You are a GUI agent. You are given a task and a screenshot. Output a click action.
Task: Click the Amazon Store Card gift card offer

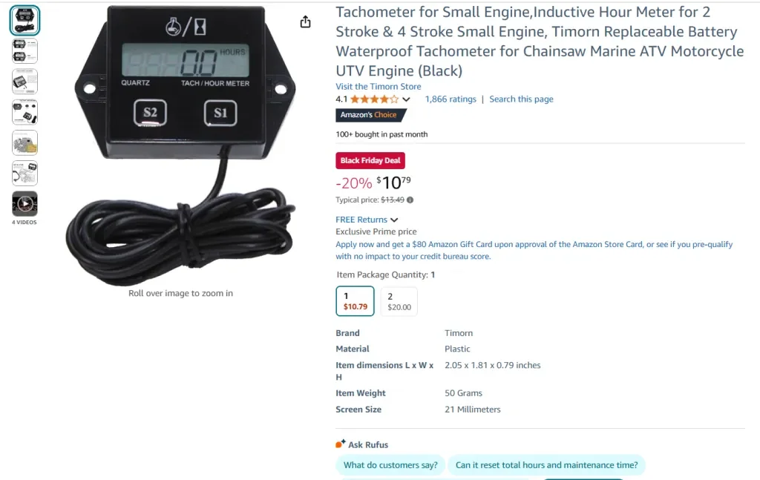coord(534,251)
